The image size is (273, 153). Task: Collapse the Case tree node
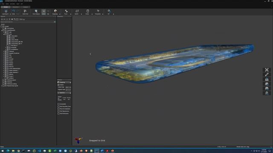[4, 34]
